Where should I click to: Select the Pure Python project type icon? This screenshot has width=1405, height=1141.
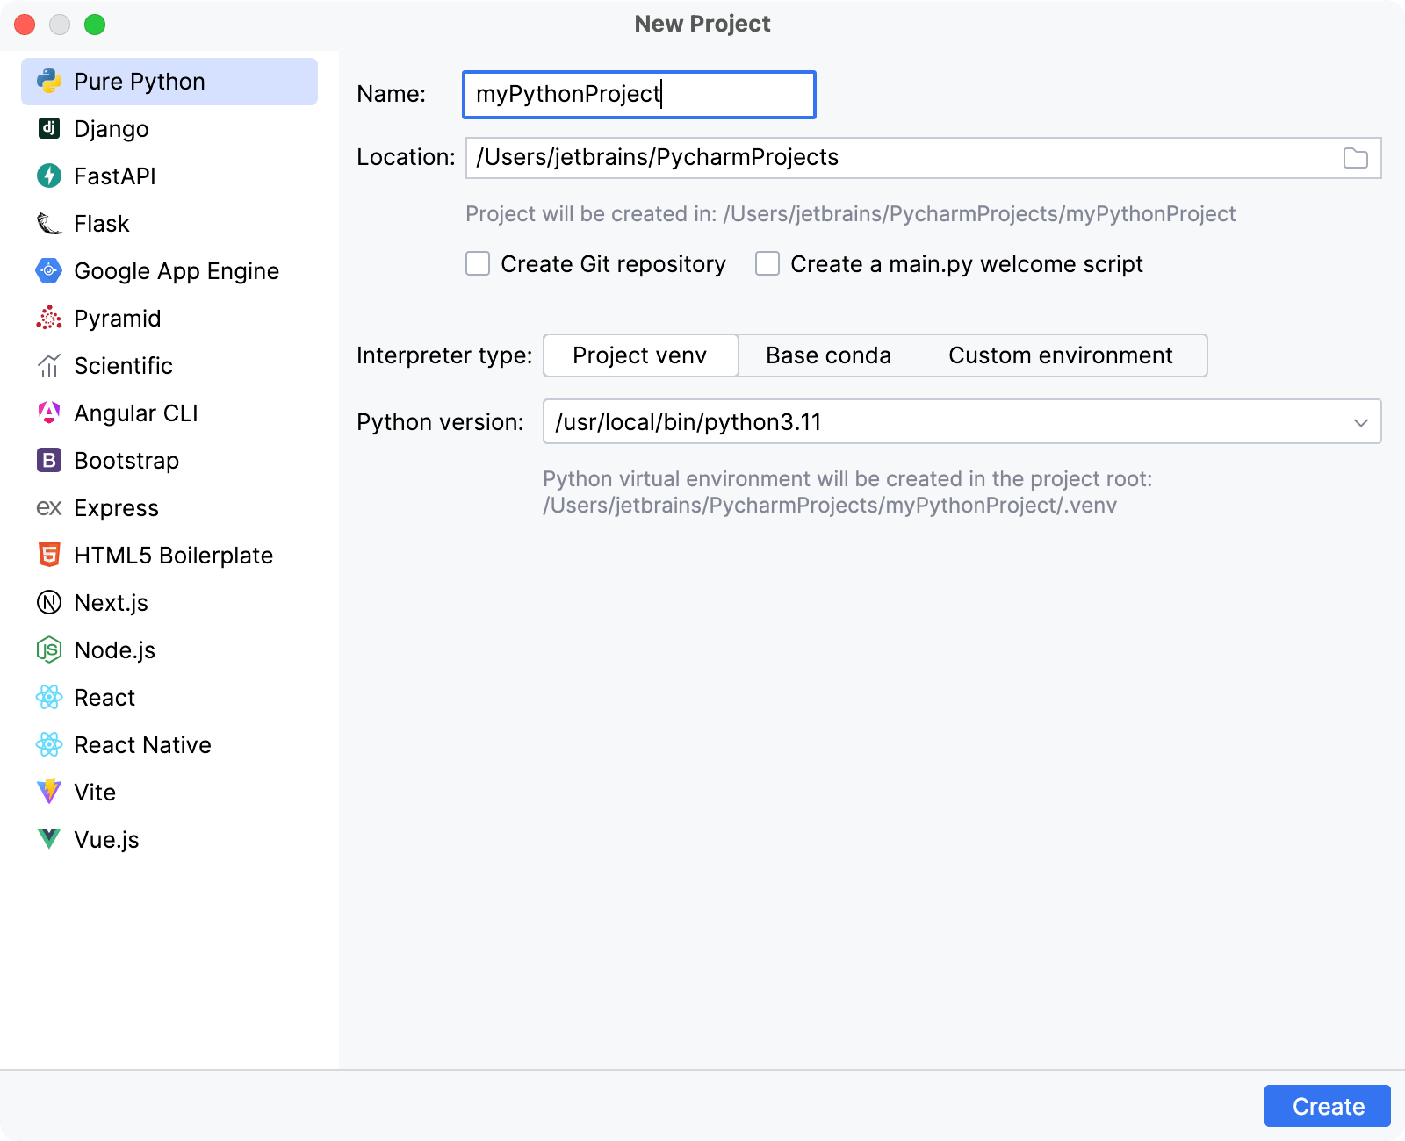point(50,81)
